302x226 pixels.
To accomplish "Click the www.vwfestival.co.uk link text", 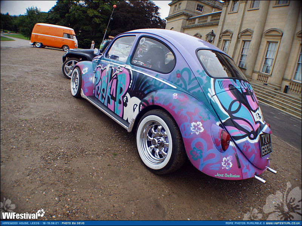I will click(x=284, y=223).
